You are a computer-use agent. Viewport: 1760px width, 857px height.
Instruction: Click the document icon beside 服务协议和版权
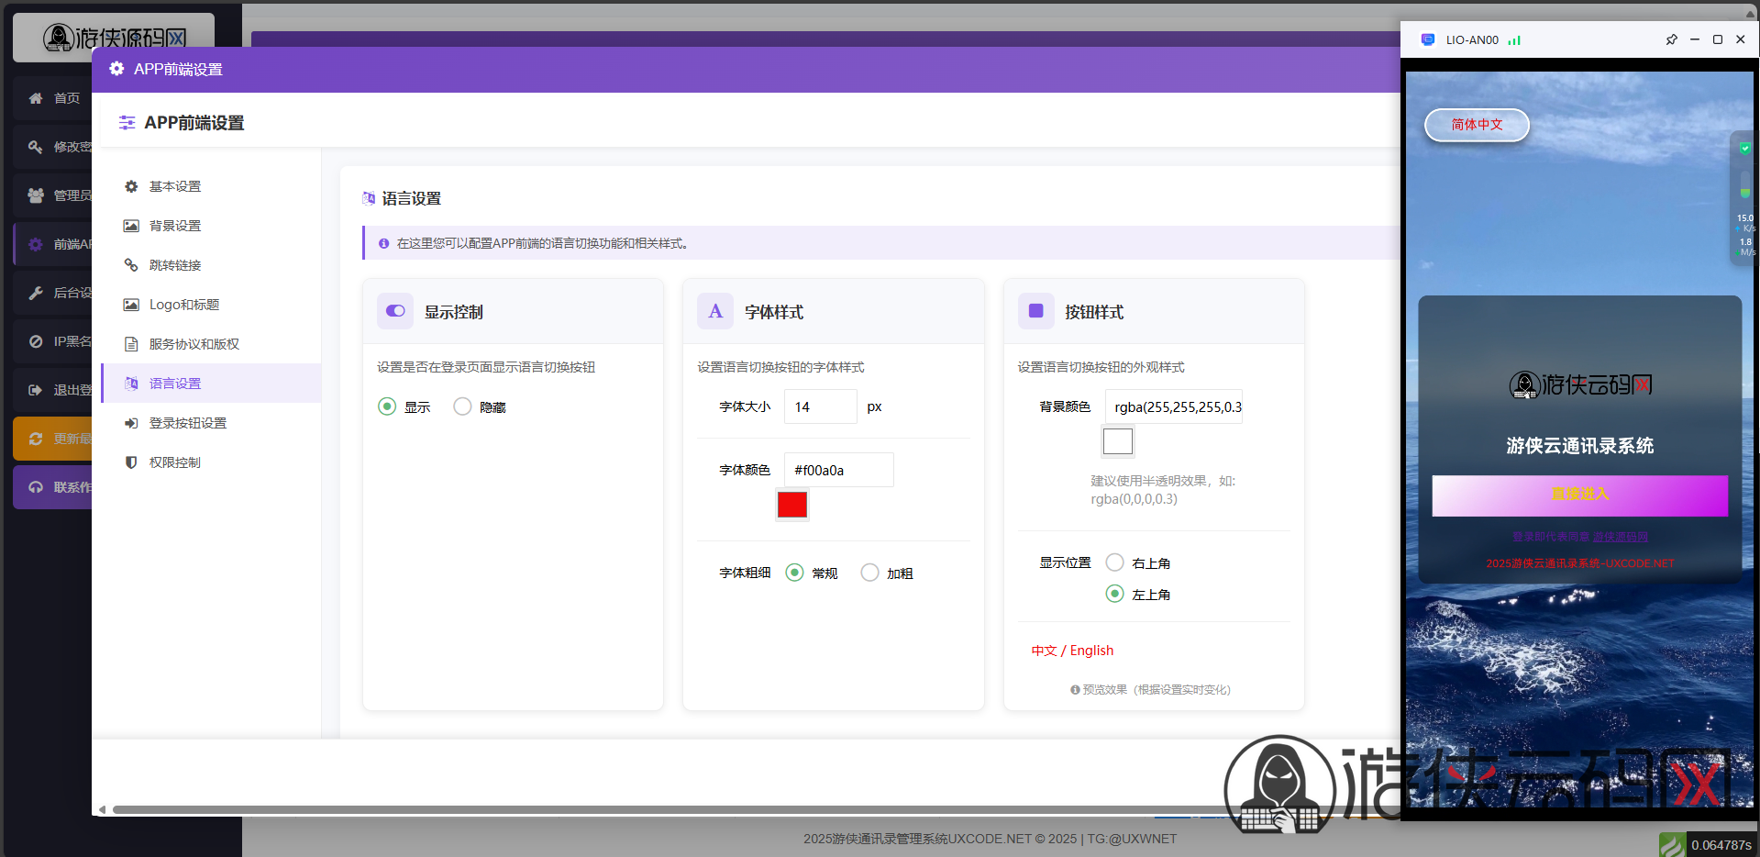click(x=131, y=344)
